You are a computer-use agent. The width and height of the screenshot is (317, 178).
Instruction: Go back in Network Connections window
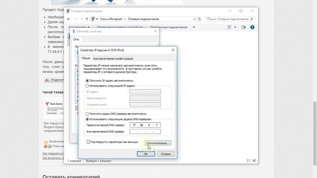[x=69, y=19]
